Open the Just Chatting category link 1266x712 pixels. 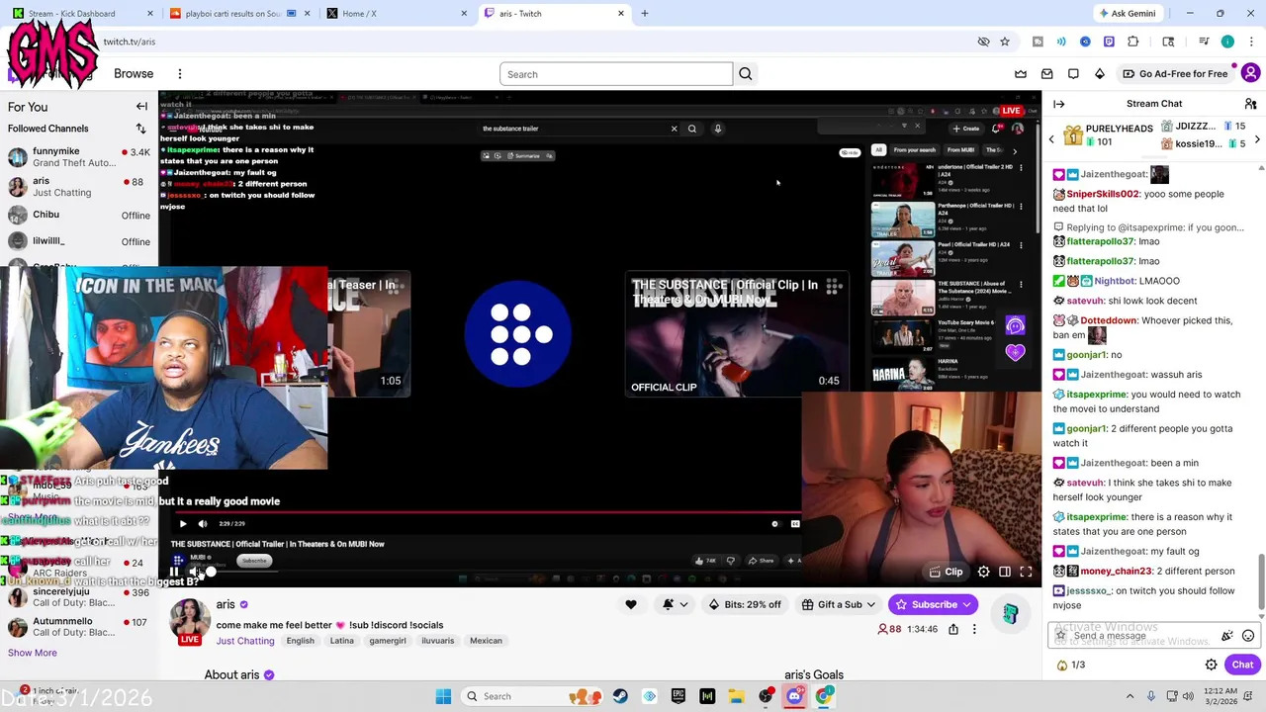click(245, 641)
